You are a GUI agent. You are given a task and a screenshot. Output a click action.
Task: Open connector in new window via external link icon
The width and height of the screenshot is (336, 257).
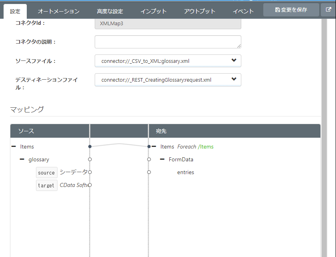(x=328, y=10)
